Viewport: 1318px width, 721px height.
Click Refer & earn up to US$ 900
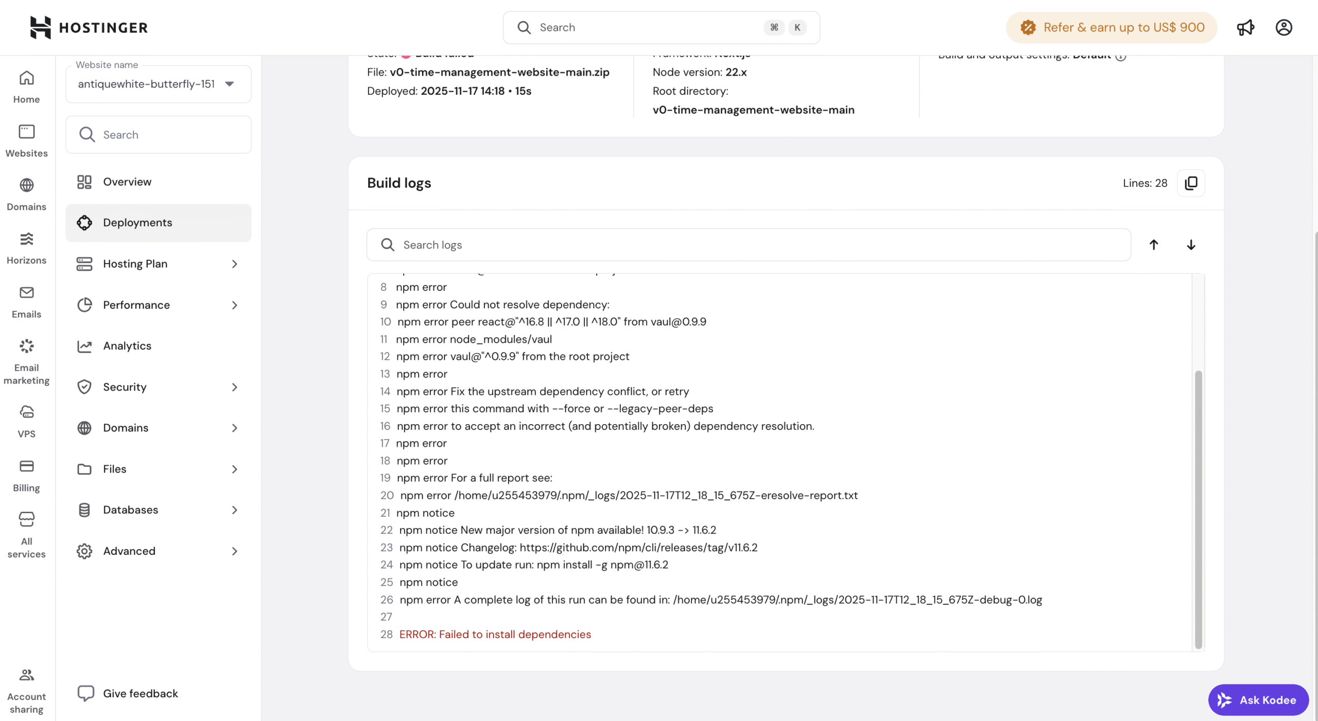tap(1112, 27)
